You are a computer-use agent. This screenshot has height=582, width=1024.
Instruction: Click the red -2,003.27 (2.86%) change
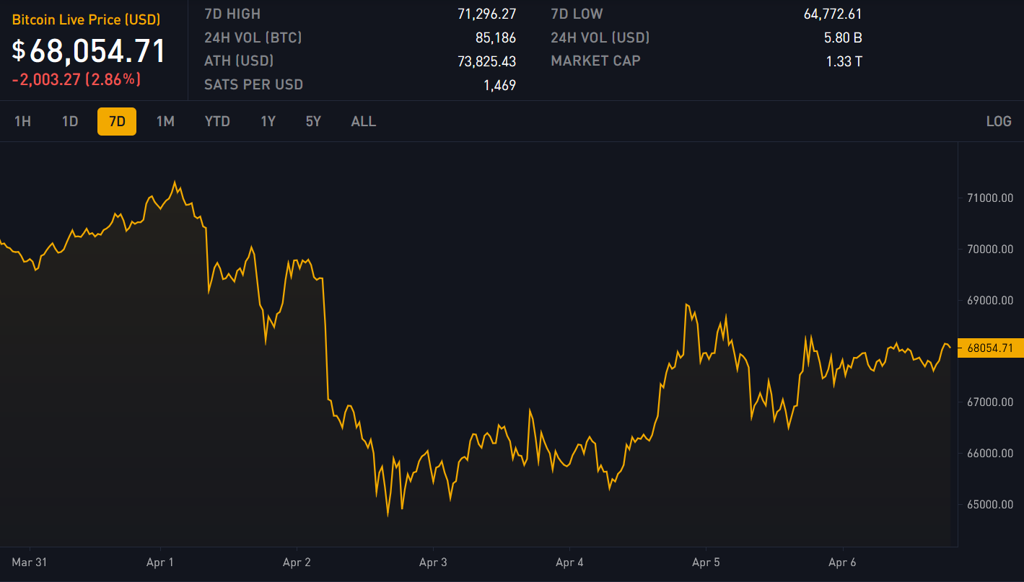click(x=76, y=80)
